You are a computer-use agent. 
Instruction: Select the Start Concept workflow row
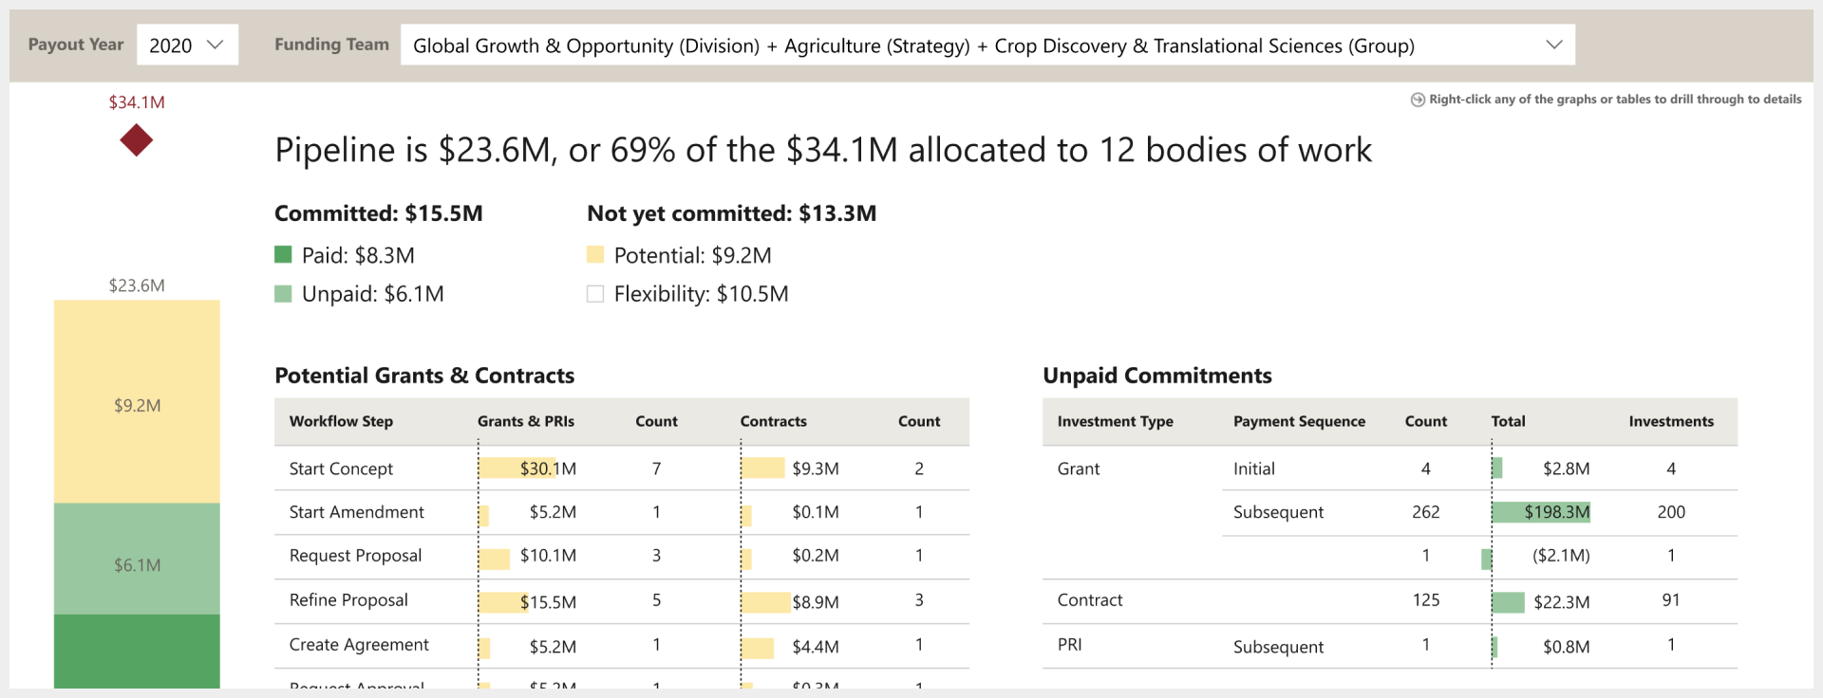341,468
